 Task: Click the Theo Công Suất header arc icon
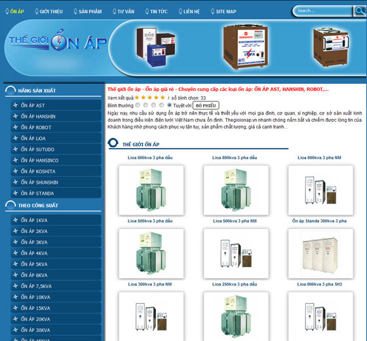[x=10, y=205]
